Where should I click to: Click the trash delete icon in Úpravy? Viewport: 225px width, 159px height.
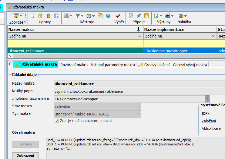(x=48, y=16)
